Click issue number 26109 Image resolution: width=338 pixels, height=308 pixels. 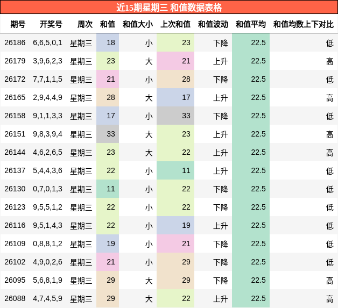(x=15, y=243)
